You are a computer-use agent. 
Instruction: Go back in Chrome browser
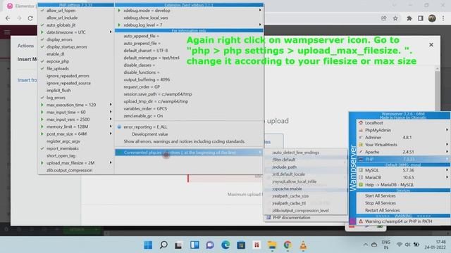pos(8,18)
